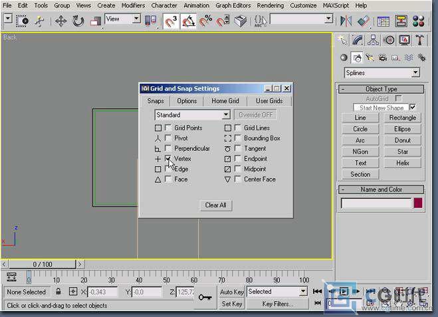Select the Shapes category icon
The image size is (438, 317).
pyautogui.click(x=357, y=58)
